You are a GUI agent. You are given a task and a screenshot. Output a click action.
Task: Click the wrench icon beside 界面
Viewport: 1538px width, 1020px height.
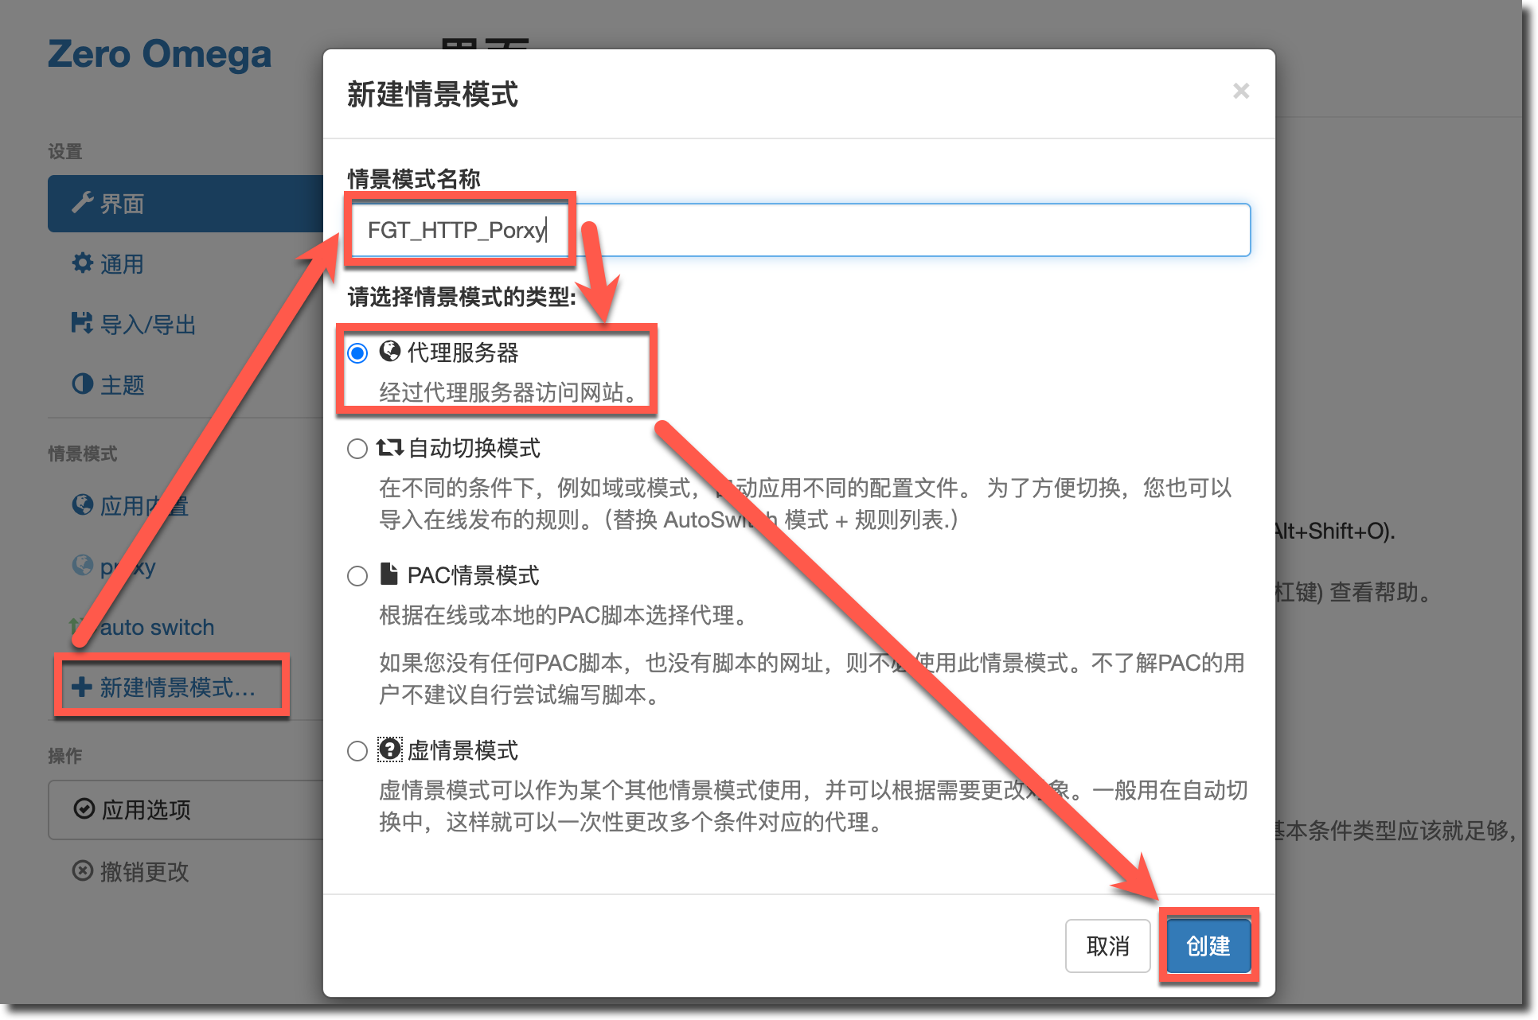83,203
